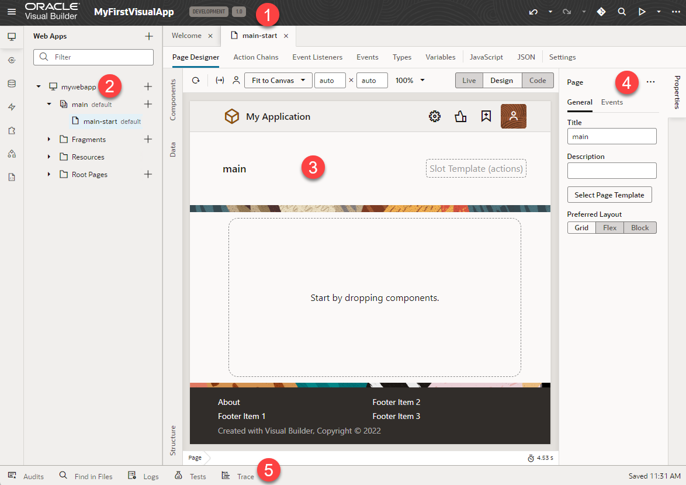This screenshot has height=485, width=686.
Task: Open the Welcome tab
Action: (x=186, y=35)
